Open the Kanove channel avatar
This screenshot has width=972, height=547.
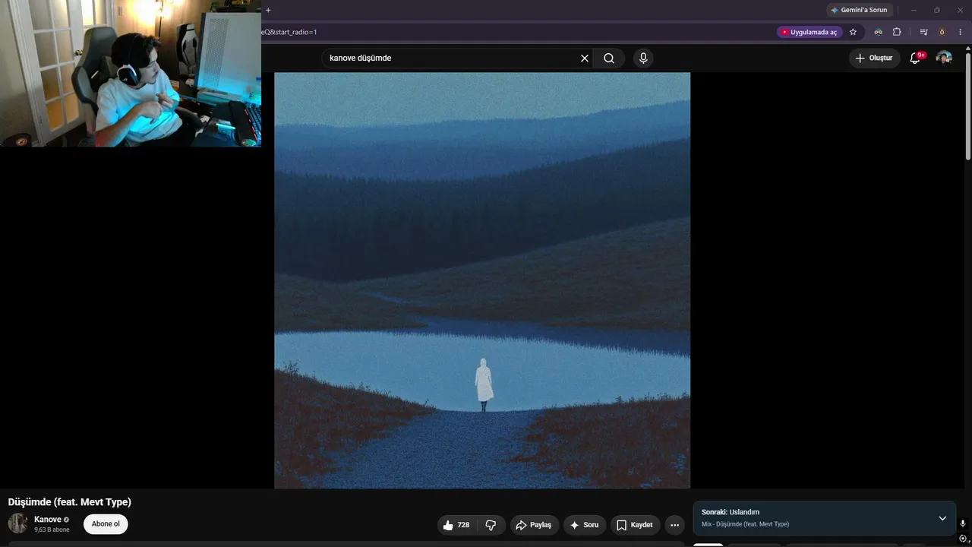click(x=17, y=523)
